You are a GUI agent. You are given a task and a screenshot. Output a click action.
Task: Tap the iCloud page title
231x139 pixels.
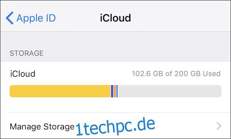(x=116, y=18)
